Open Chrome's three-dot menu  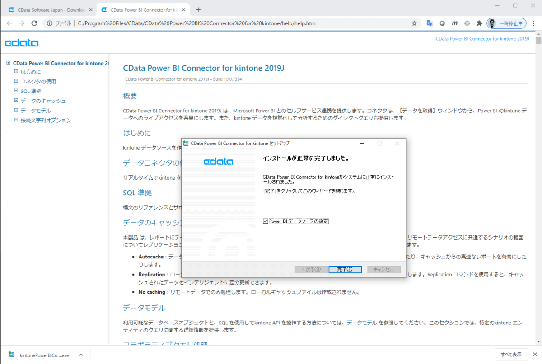(x=534, y=23)
